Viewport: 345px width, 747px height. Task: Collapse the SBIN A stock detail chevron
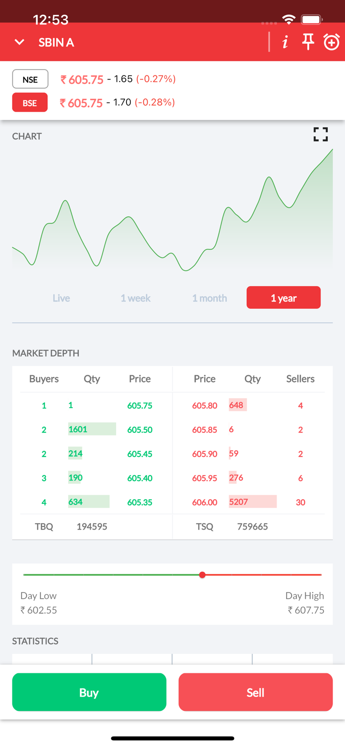[x=19, y=42]
